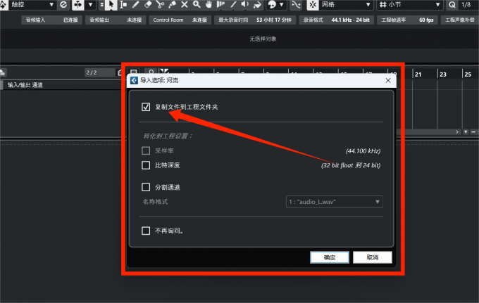Select the Color paint bucket tool
Screen dimensions: 479x303
click(x=257, y=5)
